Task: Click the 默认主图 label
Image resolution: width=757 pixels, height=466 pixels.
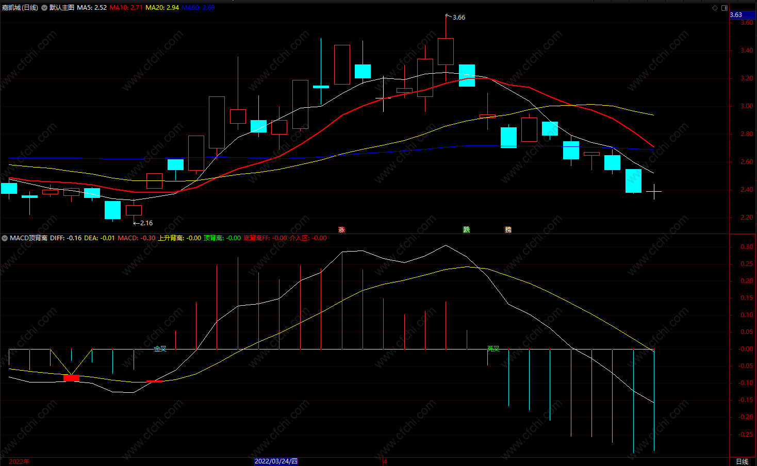Action: [62, 8]
